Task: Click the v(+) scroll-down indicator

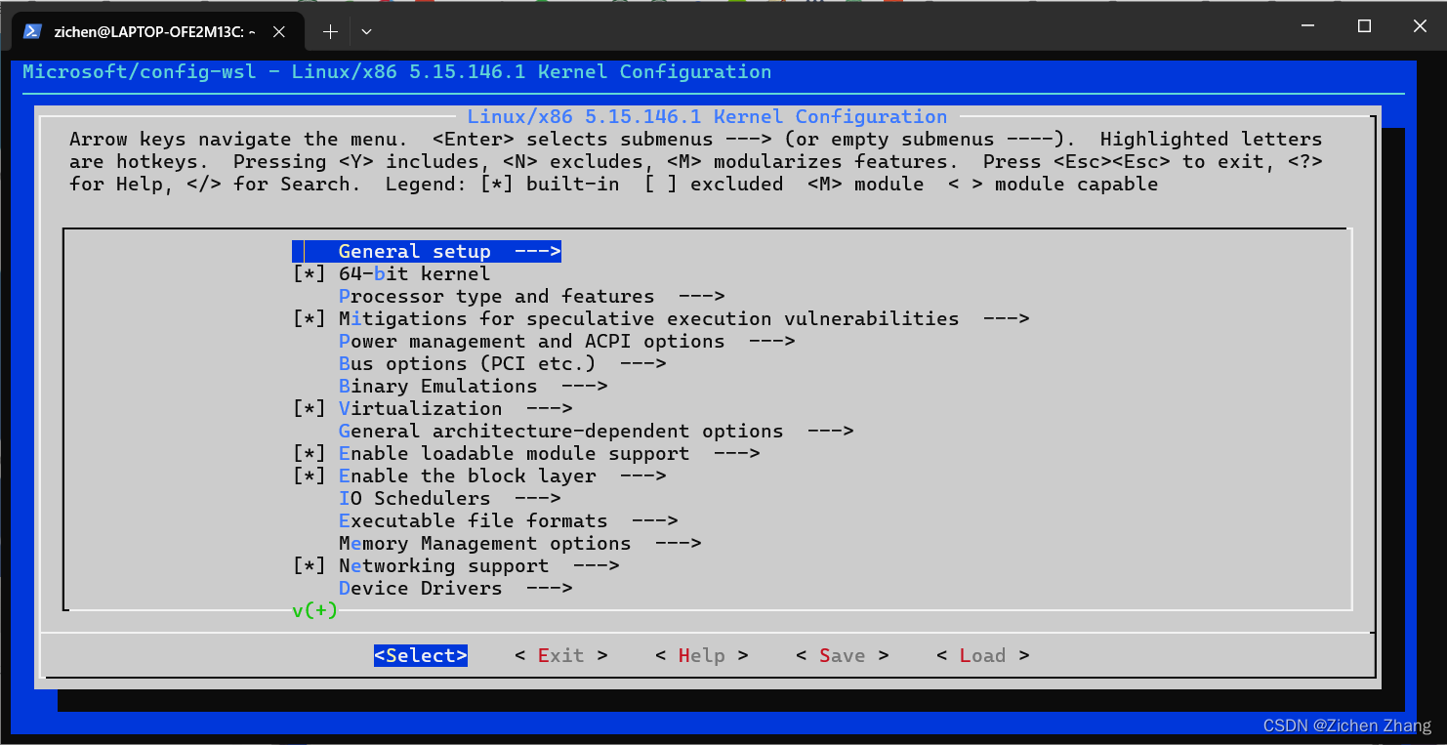Action: pyautogui.click(x=314, y=611)
